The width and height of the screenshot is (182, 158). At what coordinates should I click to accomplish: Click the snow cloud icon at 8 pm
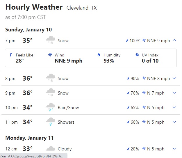[x=51, y=78]
